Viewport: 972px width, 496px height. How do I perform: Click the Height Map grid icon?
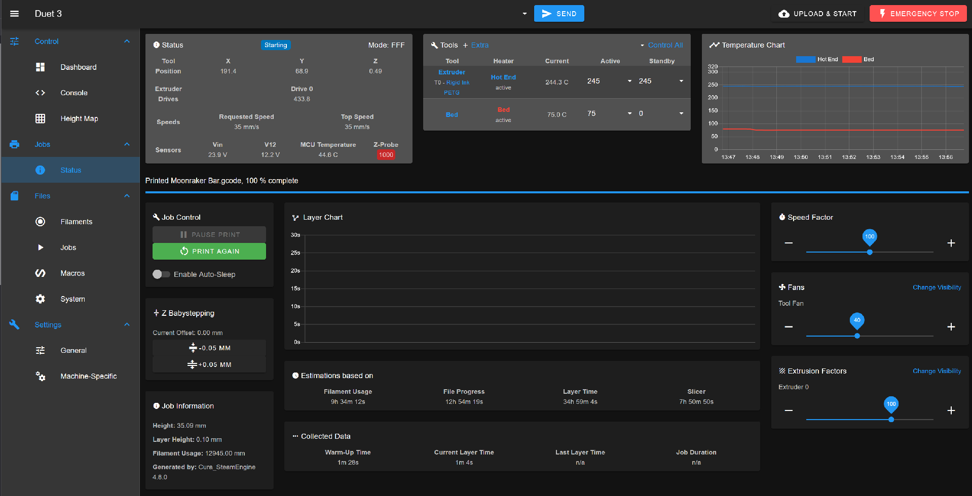pyautogui.click(x=41, y=119)
